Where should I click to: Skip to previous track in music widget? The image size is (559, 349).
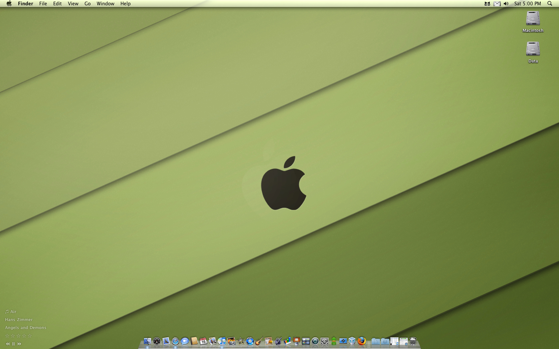pyautogui.click(x=8, y=344)
